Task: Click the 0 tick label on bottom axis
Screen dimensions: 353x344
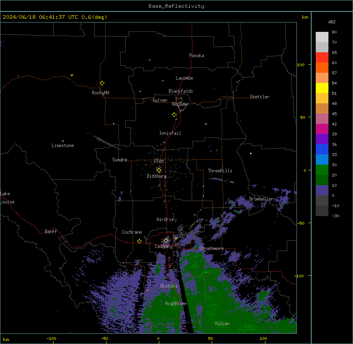Action: pos(158,338)
